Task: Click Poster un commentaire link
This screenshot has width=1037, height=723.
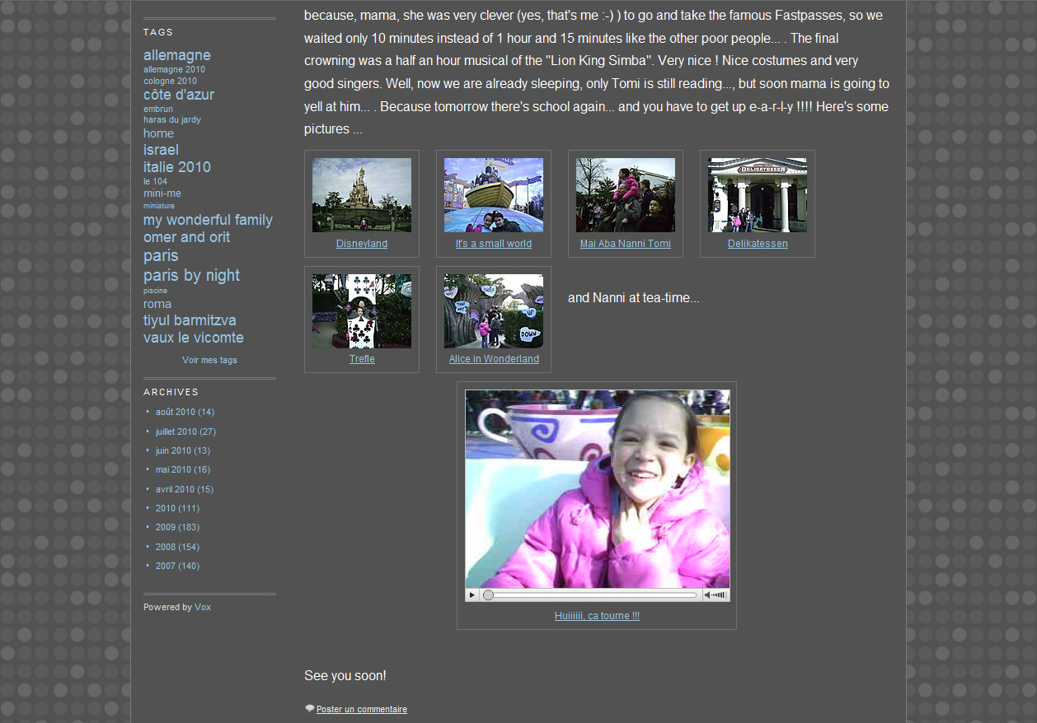Action: pos(361,709)
